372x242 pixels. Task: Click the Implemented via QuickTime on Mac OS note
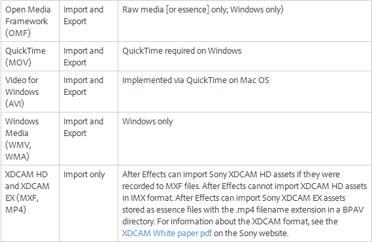pos(195,80)
